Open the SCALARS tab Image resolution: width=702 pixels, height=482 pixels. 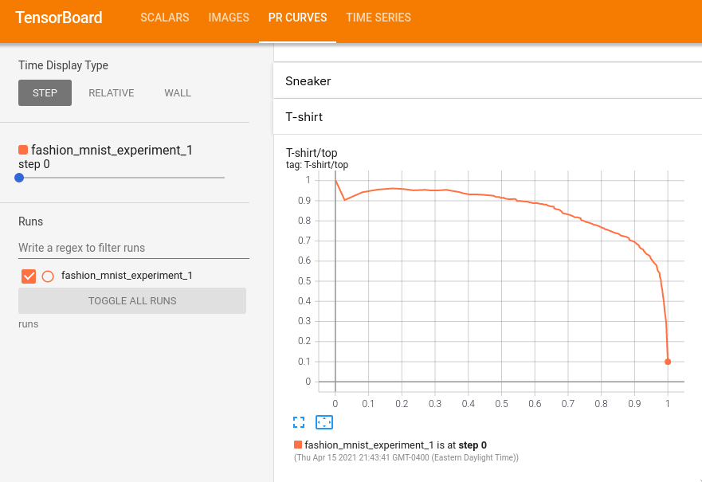click(164, 18)
